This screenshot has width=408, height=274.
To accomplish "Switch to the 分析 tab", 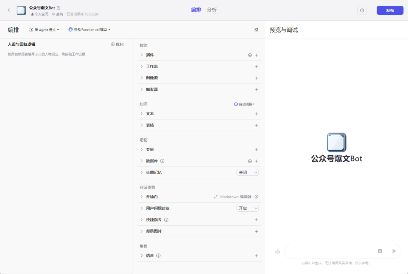I will coord(212,10).
